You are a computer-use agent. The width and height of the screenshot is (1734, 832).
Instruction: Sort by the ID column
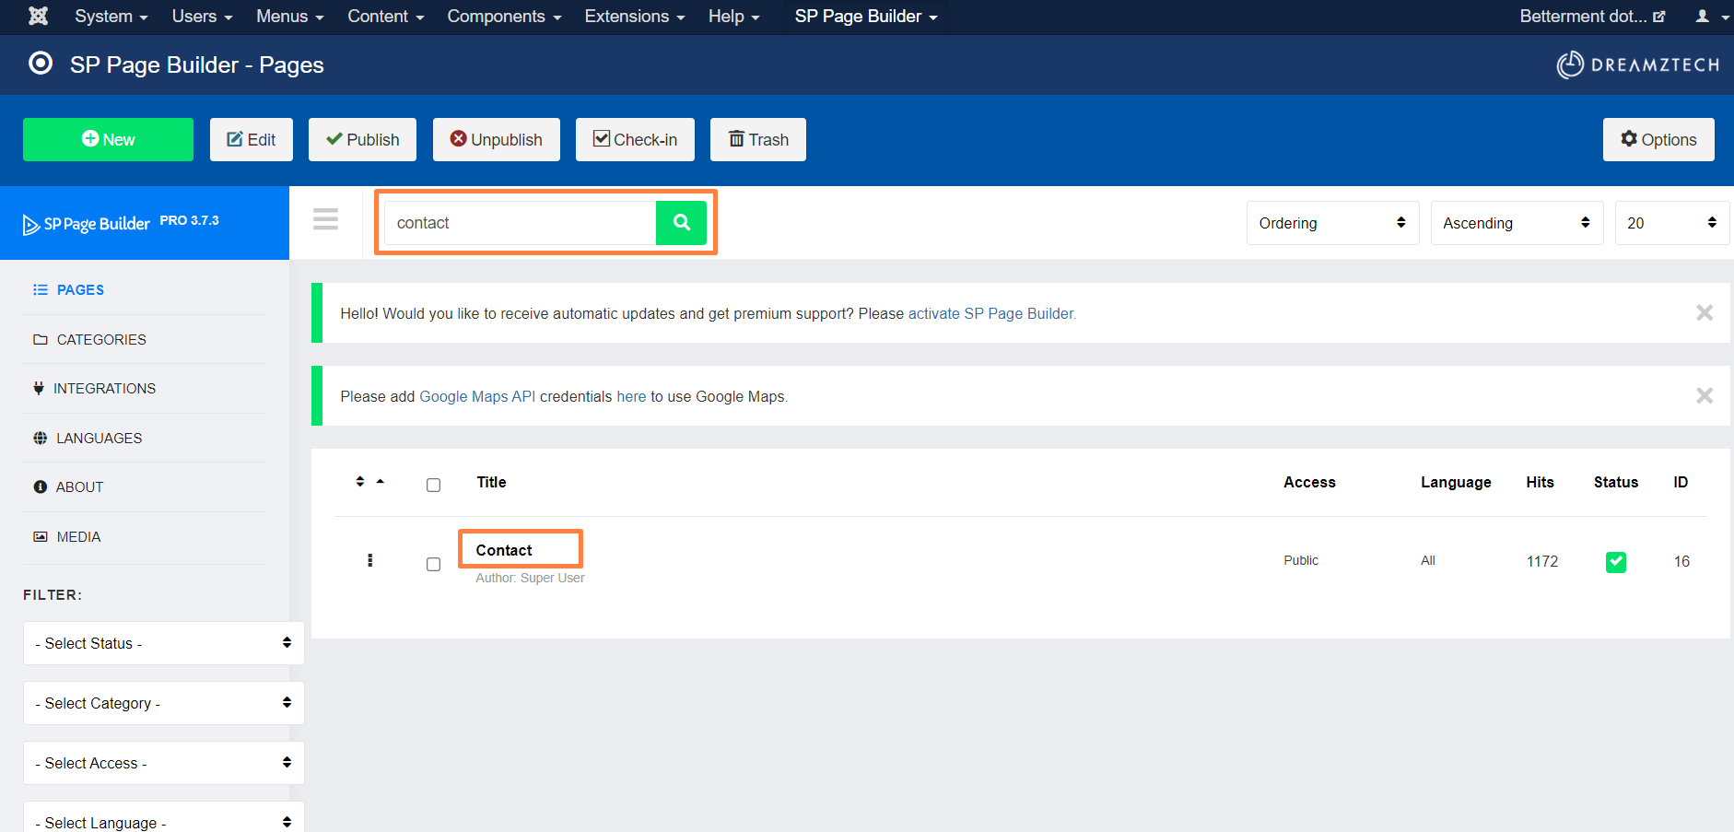click(1681, 482)
